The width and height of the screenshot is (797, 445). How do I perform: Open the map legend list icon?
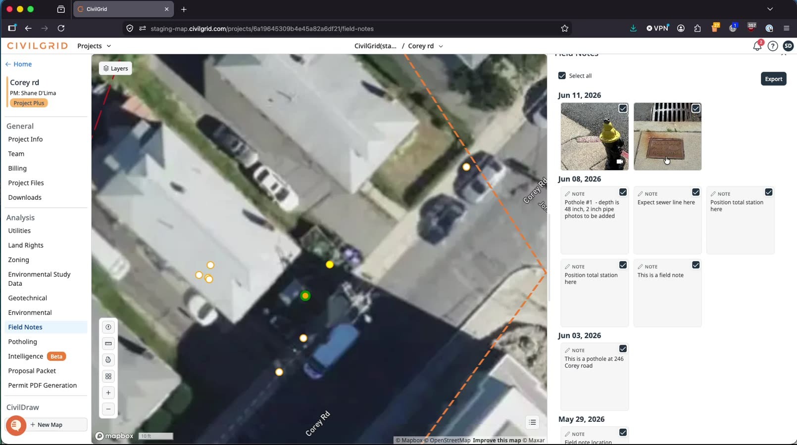point(533,422)
